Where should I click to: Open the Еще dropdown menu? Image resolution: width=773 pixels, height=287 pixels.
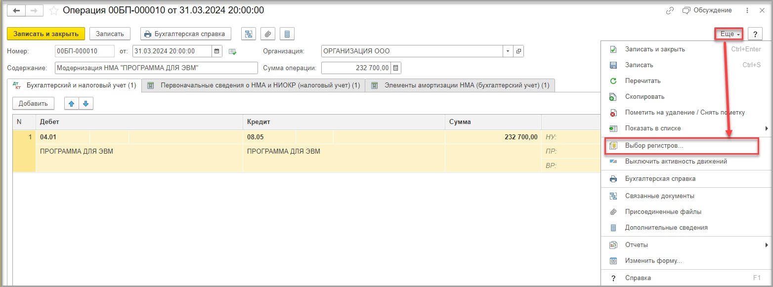[730, 34]
